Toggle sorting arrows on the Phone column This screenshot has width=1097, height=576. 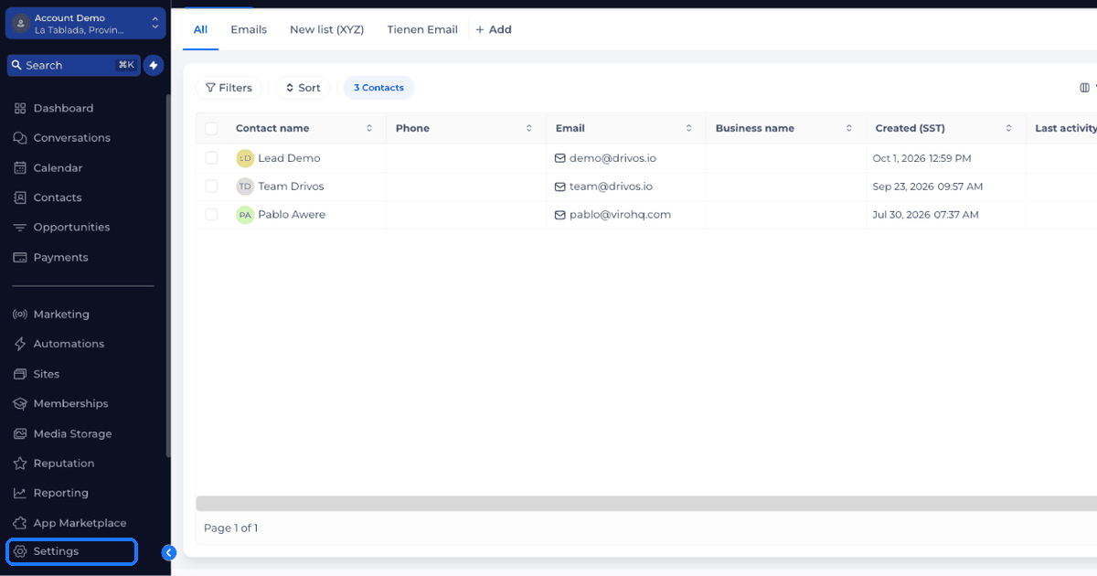click(529, 128)
